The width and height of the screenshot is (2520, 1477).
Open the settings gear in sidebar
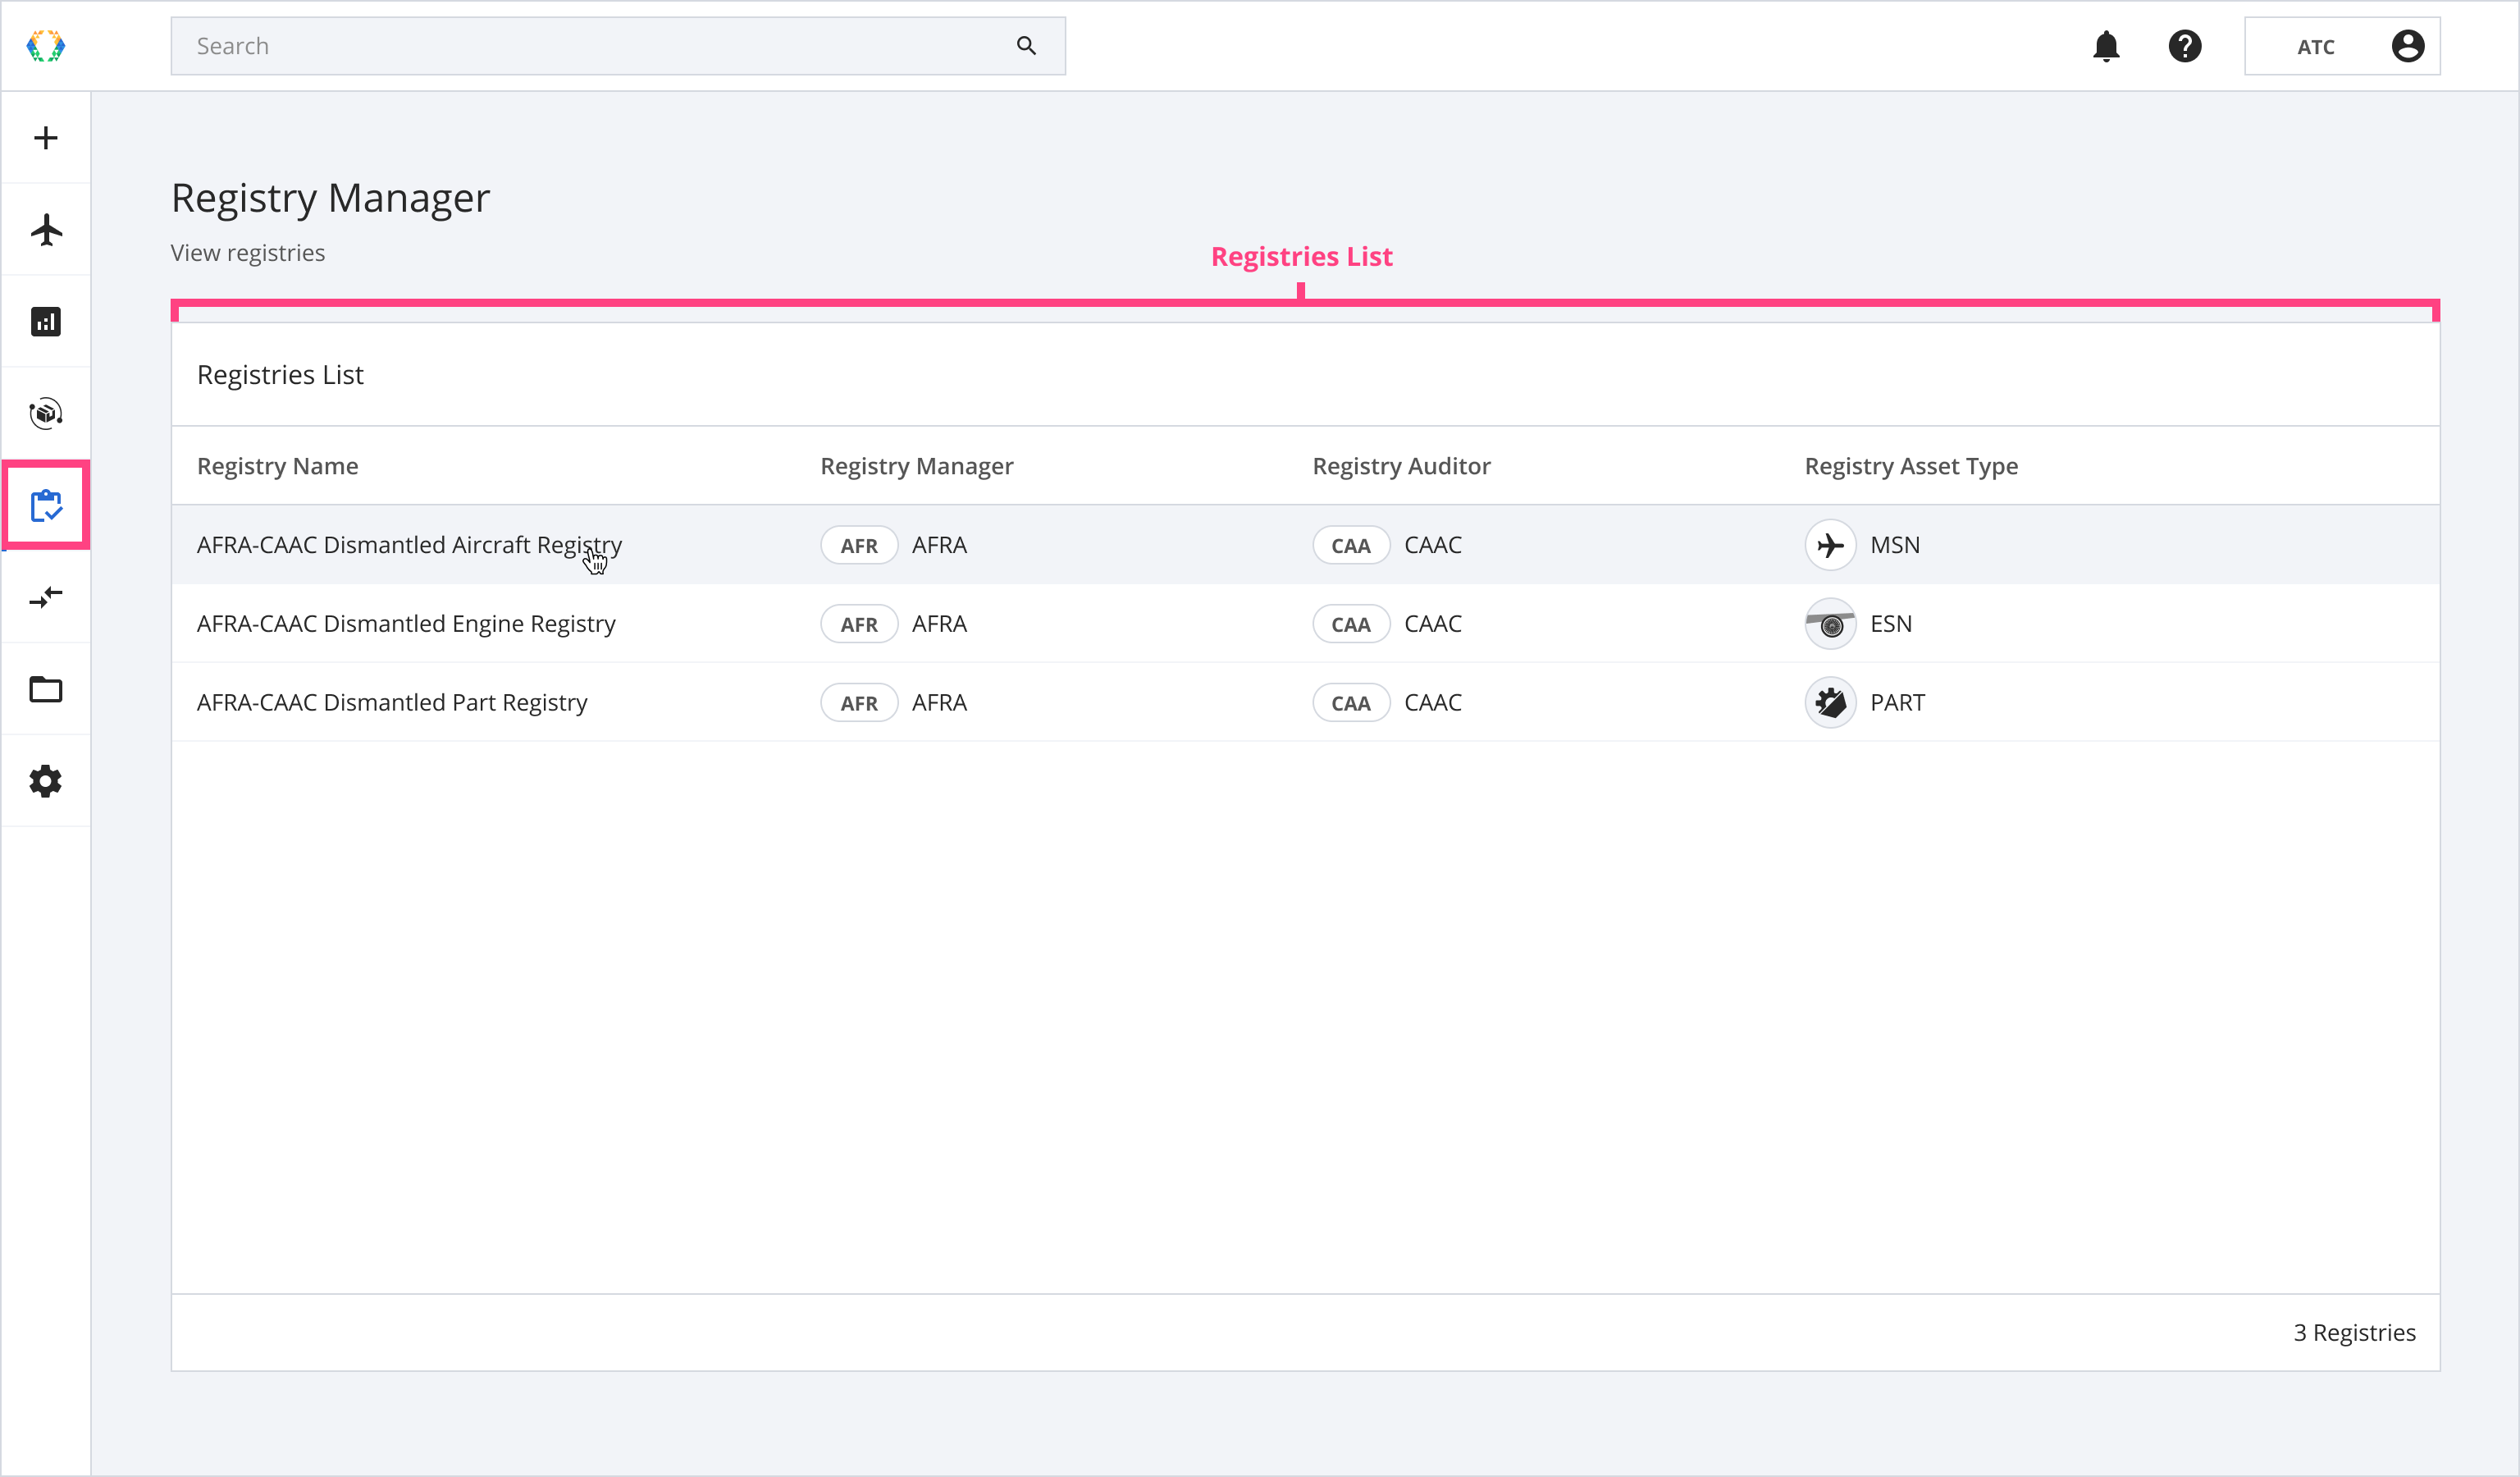[46, 781]
